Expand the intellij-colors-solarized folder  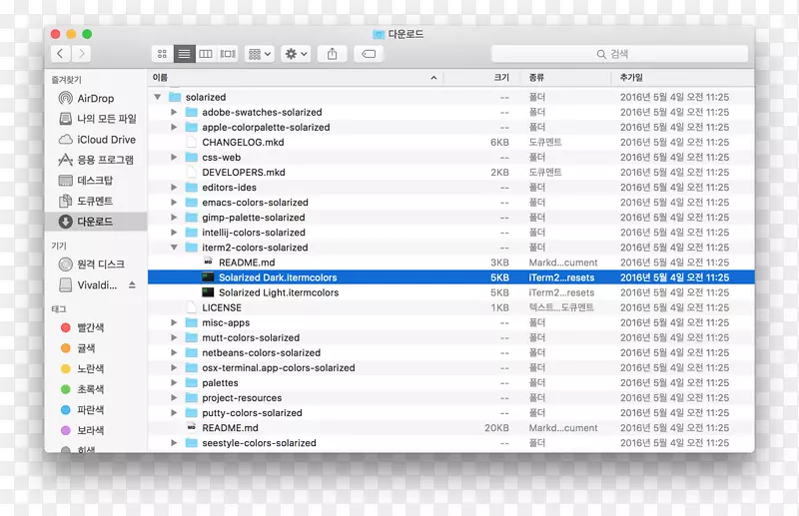(x=174, y=233)
